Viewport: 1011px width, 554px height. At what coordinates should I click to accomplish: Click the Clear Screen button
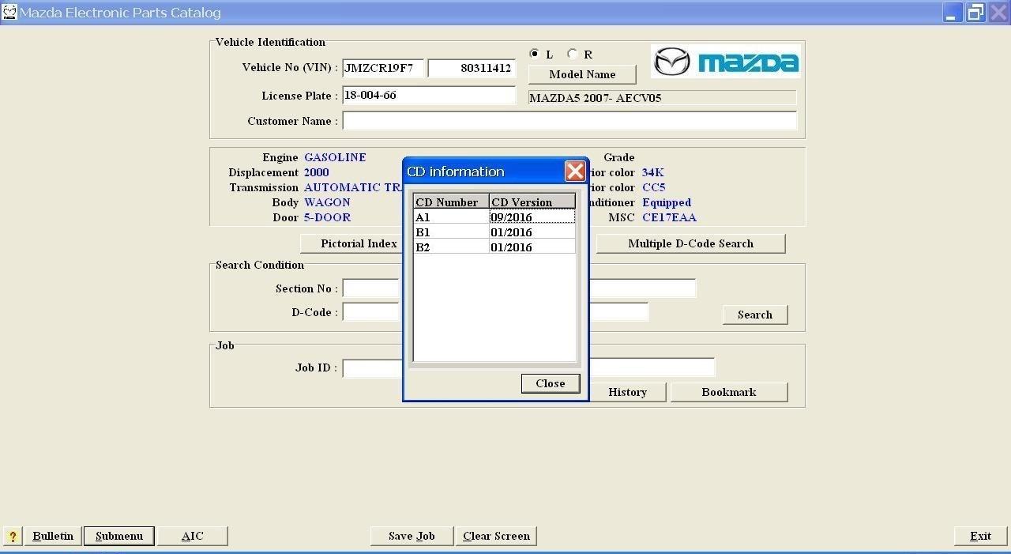coord(496,536)
